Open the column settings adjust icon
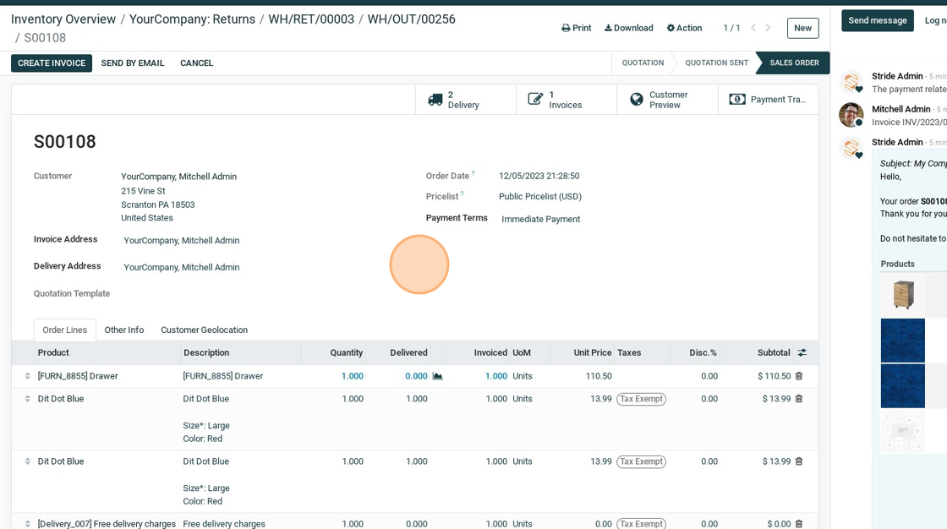Viewport: 947px width, 529px height. click(x=802, y=352)
